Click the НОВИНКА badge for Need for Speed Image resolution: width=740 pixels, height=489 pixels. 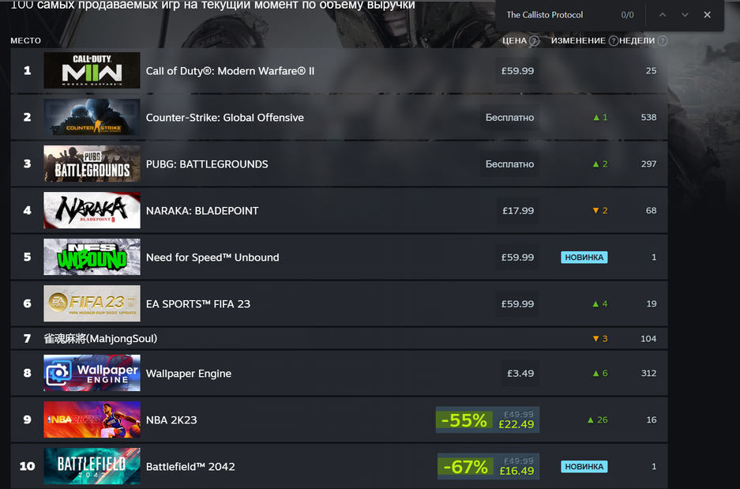pyautogui.click(x=584, y=258)
